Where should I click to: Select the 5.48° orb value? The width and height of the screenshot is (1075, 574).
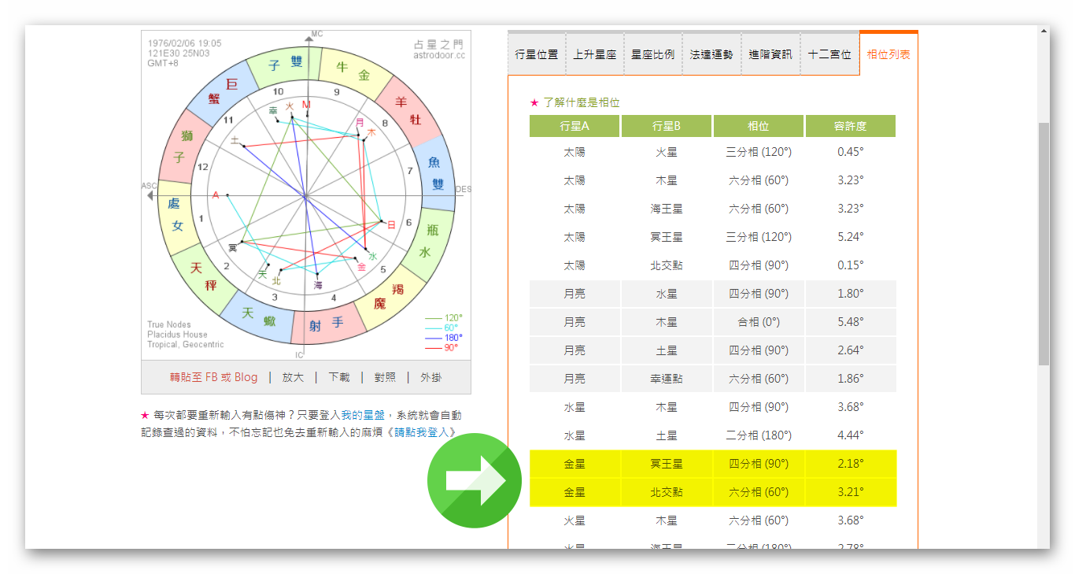pos(851,322)
